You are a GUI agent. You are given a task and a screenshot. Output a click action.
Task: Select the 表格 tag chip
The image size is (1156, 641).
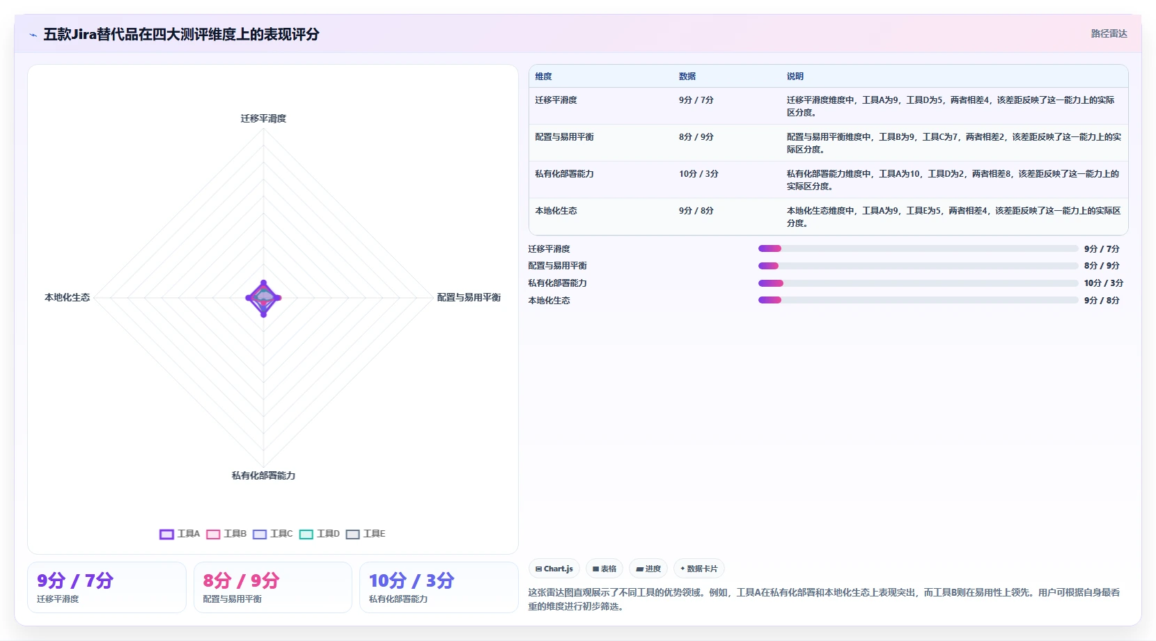click(604, 569)
